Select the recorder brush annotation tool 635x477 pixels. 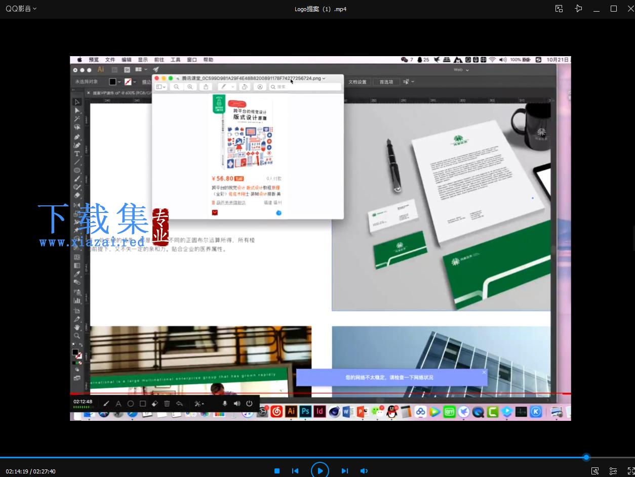click(x=106, y=404)
